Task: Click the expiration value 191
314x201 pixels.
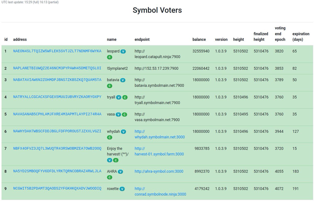Action: (x=296, y=188)
